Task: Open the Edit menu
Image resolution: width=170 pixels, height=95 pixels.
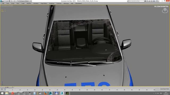Action: [3, 3]
